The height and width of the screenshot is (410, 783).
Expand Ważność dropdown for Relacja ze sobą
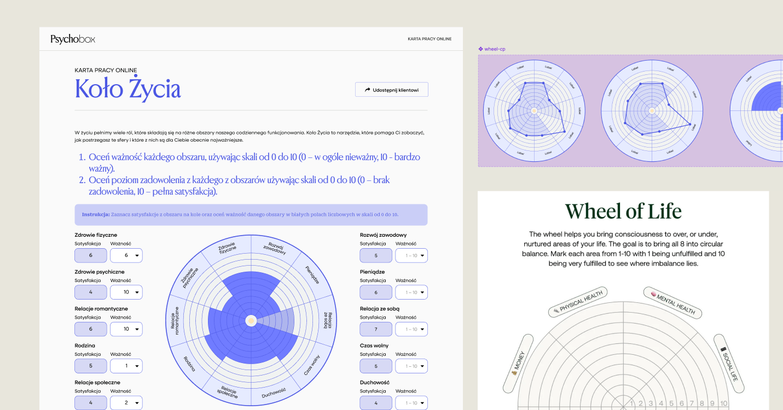point(411,329)
